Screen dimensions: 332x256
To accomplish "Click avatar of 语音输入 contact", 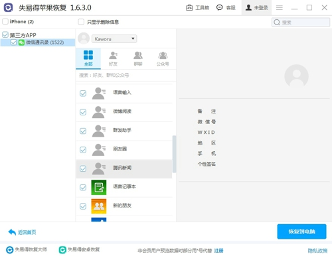I will point(99,93).
